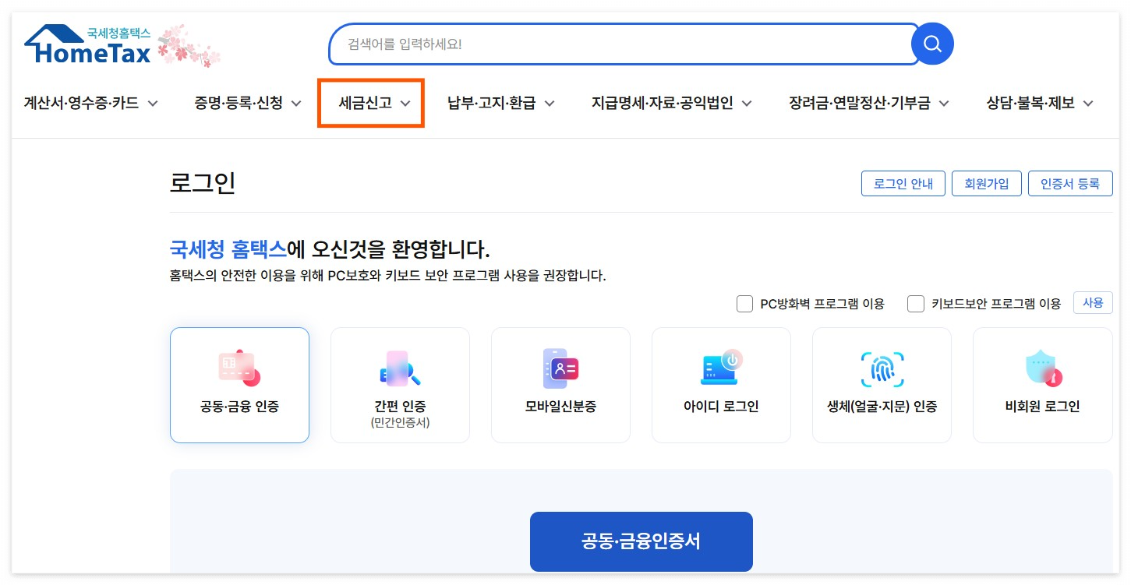The image size is (1131, 585).
Task: Expand the 납부·고지·환급 chevron
Action: pyautogui.click(x=550, y=103)
